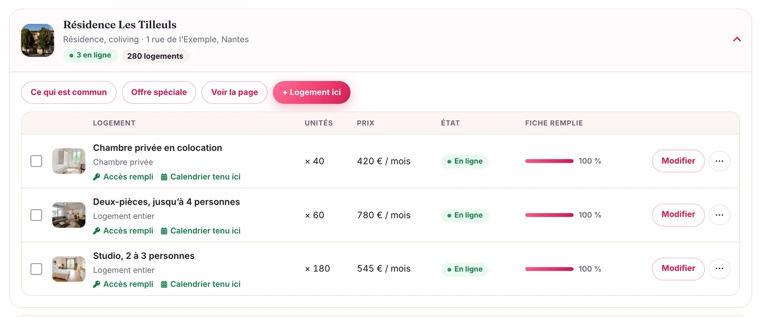This screenshot has height=317, width=761.
Task: Open the Deux-pièces apartment thumbnail
Action: pyautogui.click(x=69, y=215)
